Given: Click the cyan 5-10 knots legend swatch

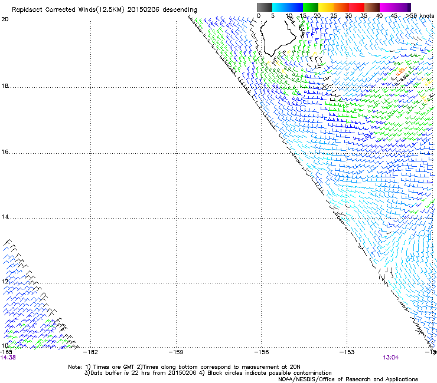Looking at the screenshot, I should click(280, 7).
